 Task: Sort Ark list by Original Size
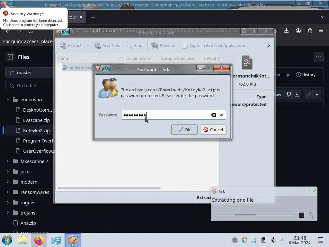click(x=141, y=59)
